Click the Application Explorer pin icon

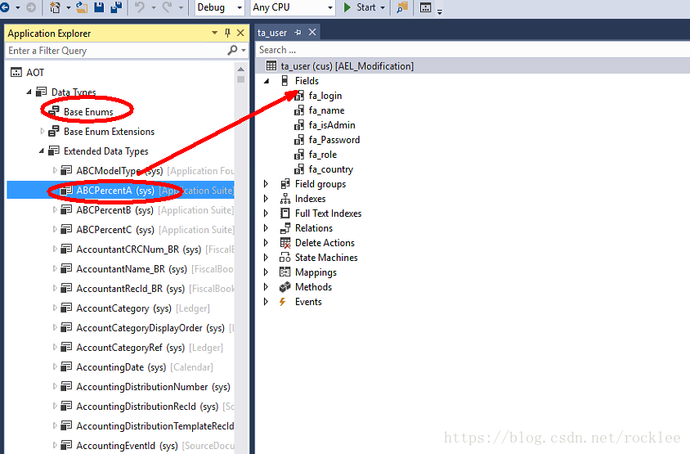click(227, 33)
